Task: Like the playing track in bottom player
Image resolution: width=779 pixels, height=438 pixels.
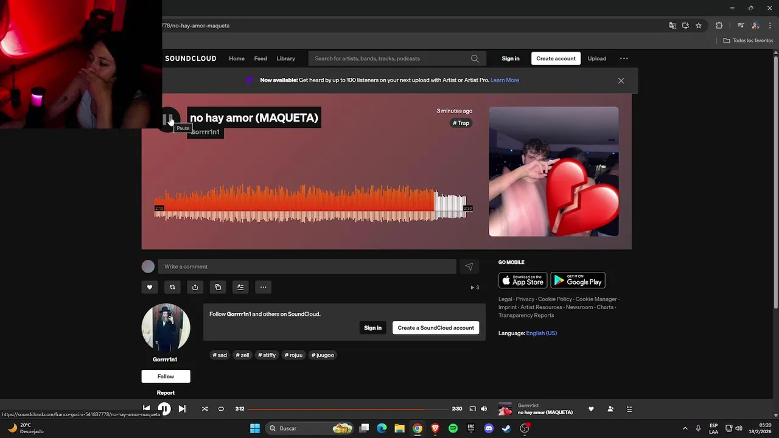Action: click(x=591, y=409)
